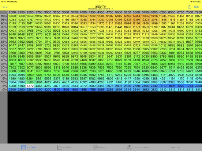Select cell 11373 in the 75% row
Image resolution: width=202 pixels, height=151 pixels.
pyautogui.click(x=136, y=34)
